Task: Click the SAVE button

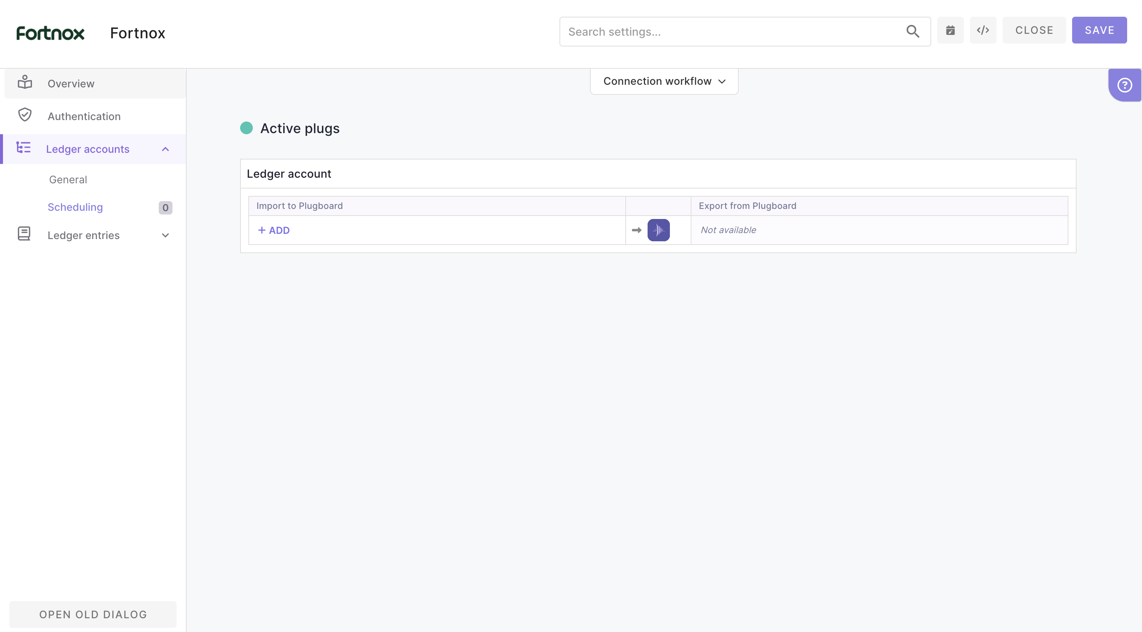Action: pyautogui.click(x=1099, y=30)
